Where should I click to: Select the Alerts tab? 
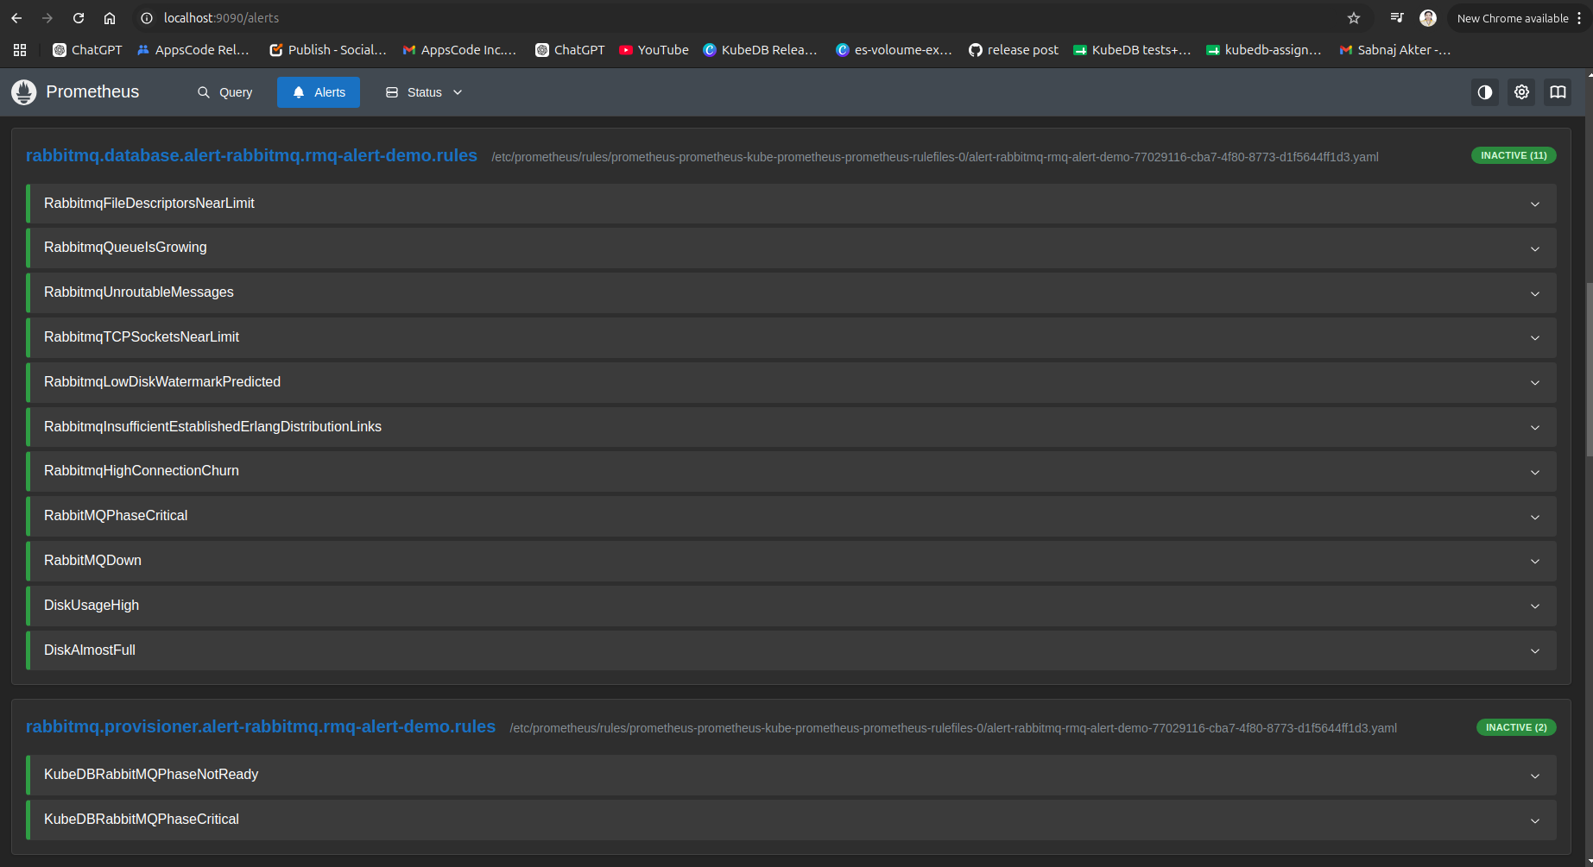(x=319, y=92)
